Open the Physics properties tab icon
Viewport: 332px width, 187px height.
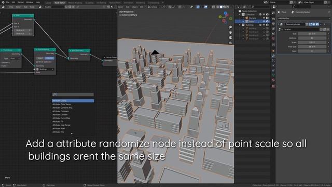273,65
